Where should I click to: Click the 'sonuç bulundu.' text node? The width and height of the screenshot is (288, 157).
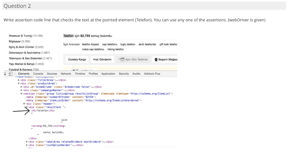(54, 132)
